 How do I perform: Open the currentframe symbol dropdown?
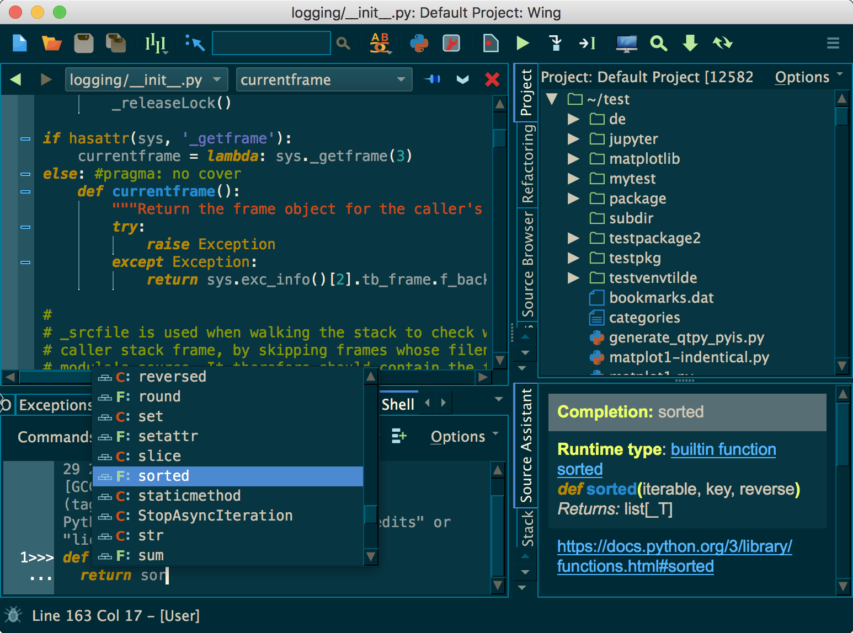coord(324,80)
